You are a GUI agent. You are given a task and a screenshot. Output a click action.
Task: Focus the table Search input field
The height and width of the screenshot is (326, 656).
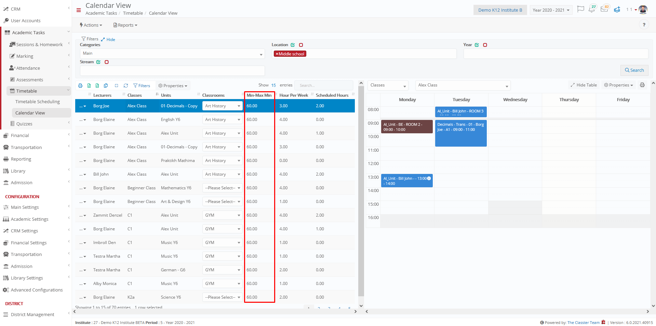click(x=323, y=85)
